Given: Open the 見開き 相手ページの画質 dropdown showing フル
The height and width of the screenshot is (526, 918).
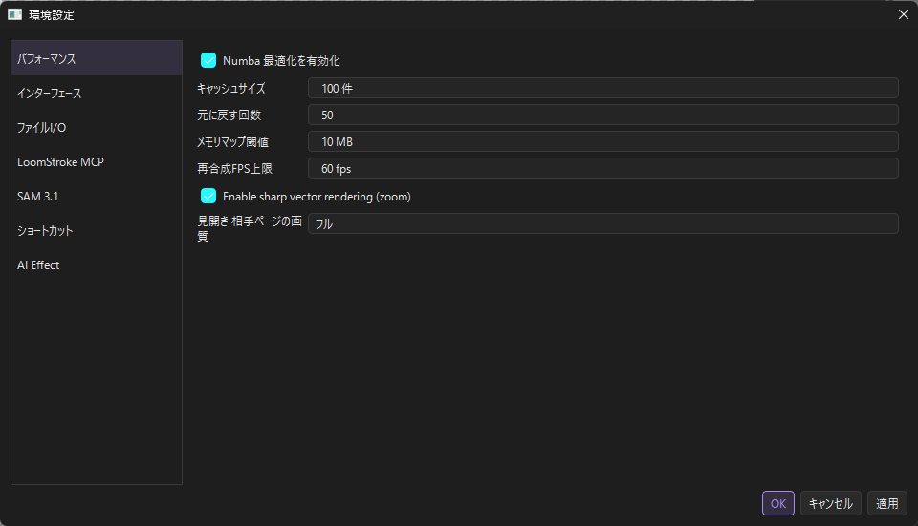Looking at the screenshot, I should click(x=603, y=223).
